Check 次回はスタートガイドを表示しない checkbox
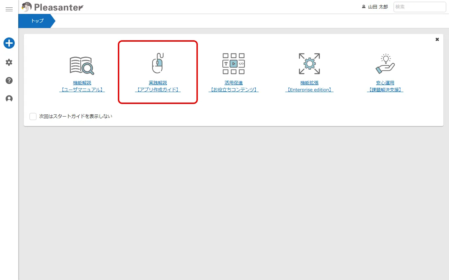The width and height of the screenshot is (449, 280). [x=33, y=116]
